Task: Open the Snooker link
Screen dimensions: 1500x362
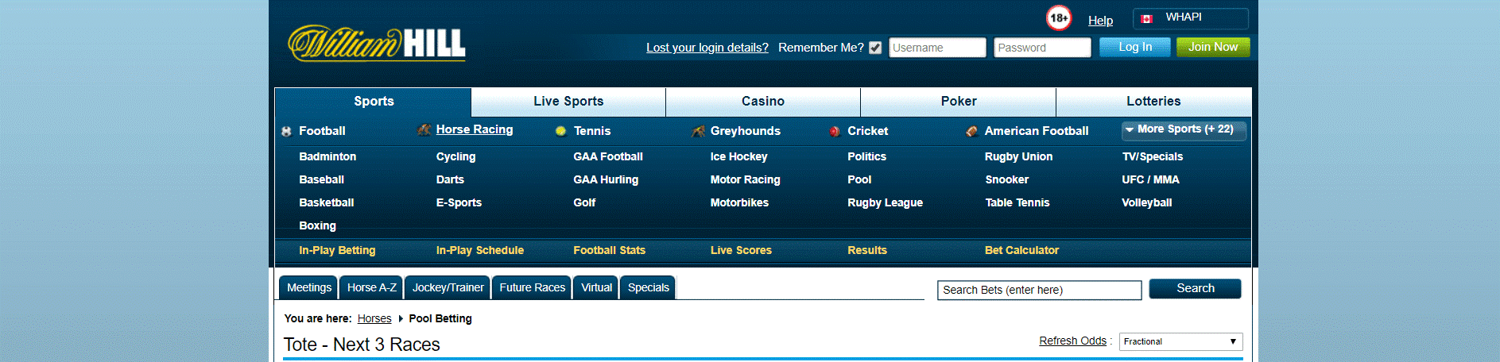Action: click(x=1006, y=179)
